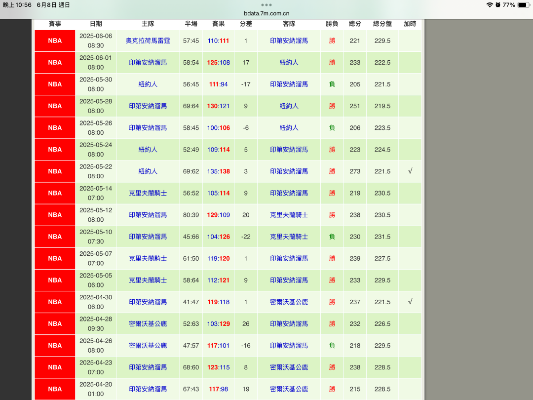Tap the 晚上10:56 clock in the status bar
The height and width of the screenshot is (400, 533).
coord(17,5)
